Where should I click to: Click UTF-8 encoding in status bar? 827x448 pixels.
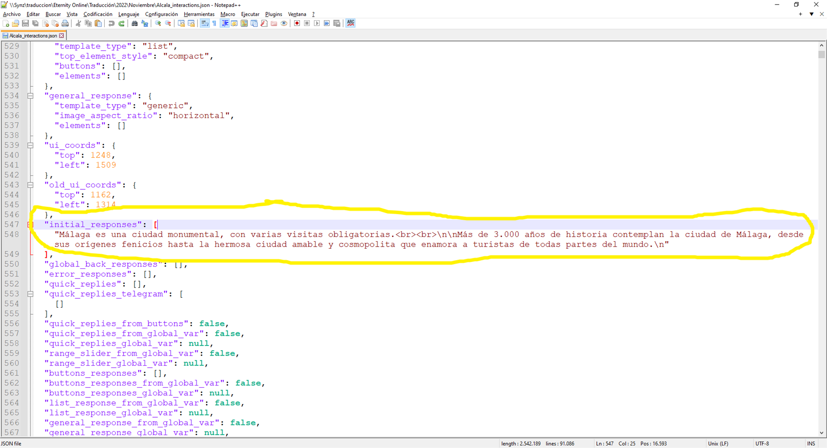pos(762,443)
